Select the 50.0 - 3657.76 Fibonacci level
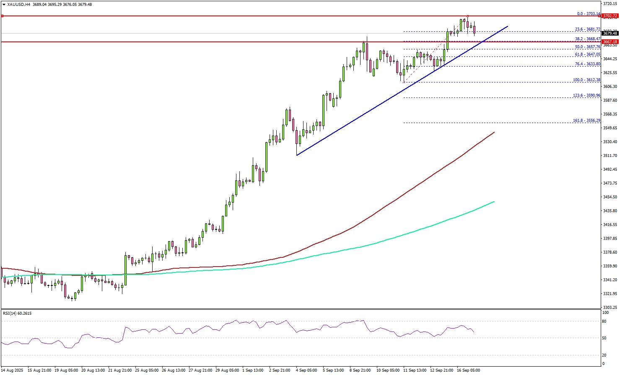This screenshot has height=375, width=620. pyautogui.click(x=587, y=47)
